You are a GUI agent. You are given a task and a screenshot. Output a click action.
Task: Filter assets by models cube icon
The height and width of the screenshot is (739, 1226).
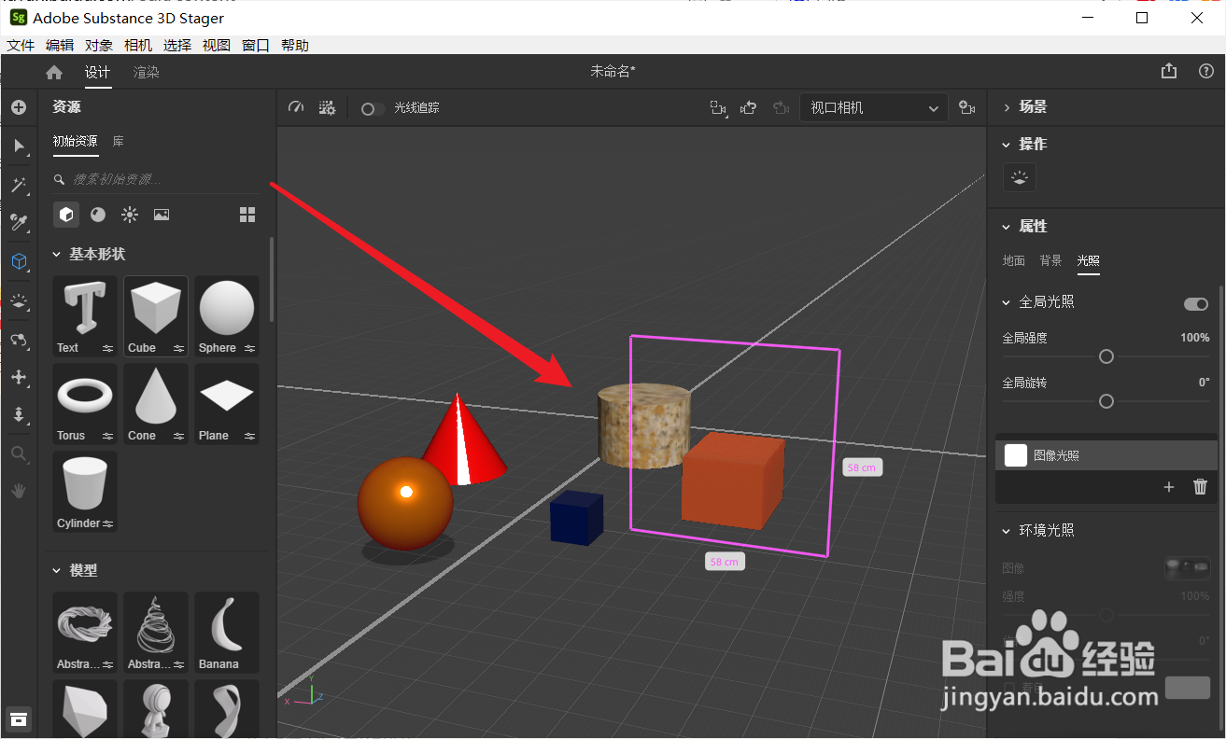click(66, 215)
